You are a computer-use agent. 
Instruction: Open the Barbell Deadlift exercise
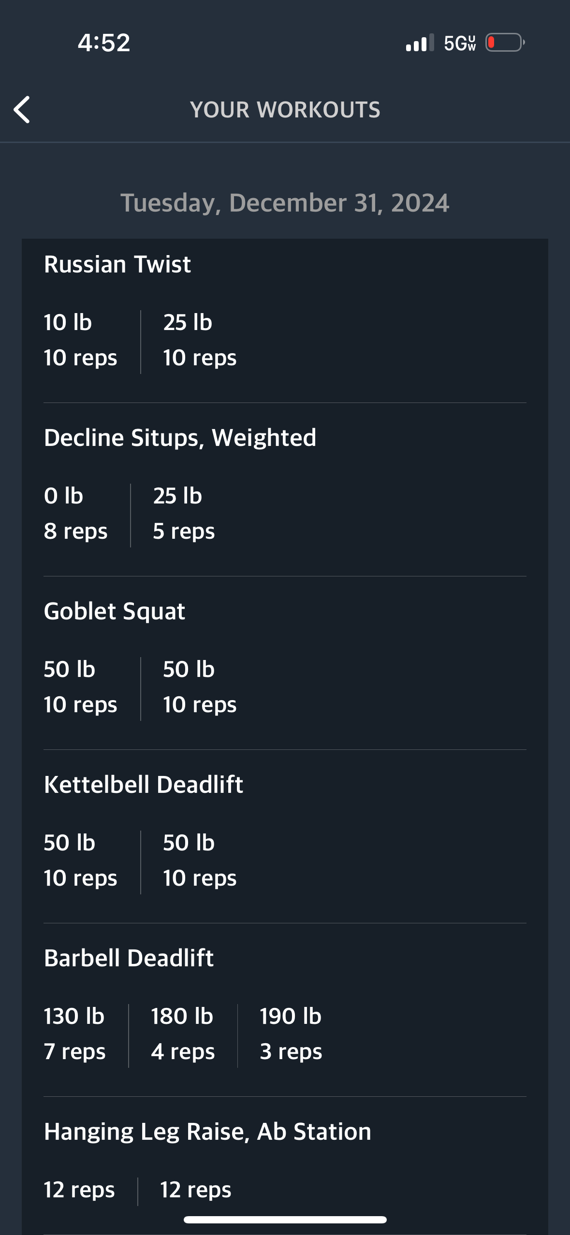[x=129, y=958]
